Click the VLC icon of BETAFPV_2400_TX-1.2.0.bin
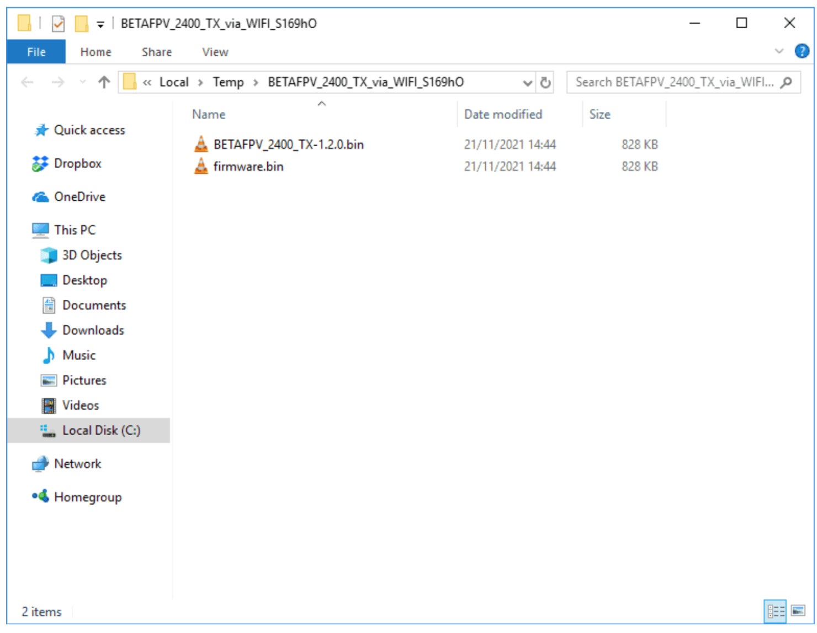The width and height of the screenshot is (817, 633). (x=201, y=144)
